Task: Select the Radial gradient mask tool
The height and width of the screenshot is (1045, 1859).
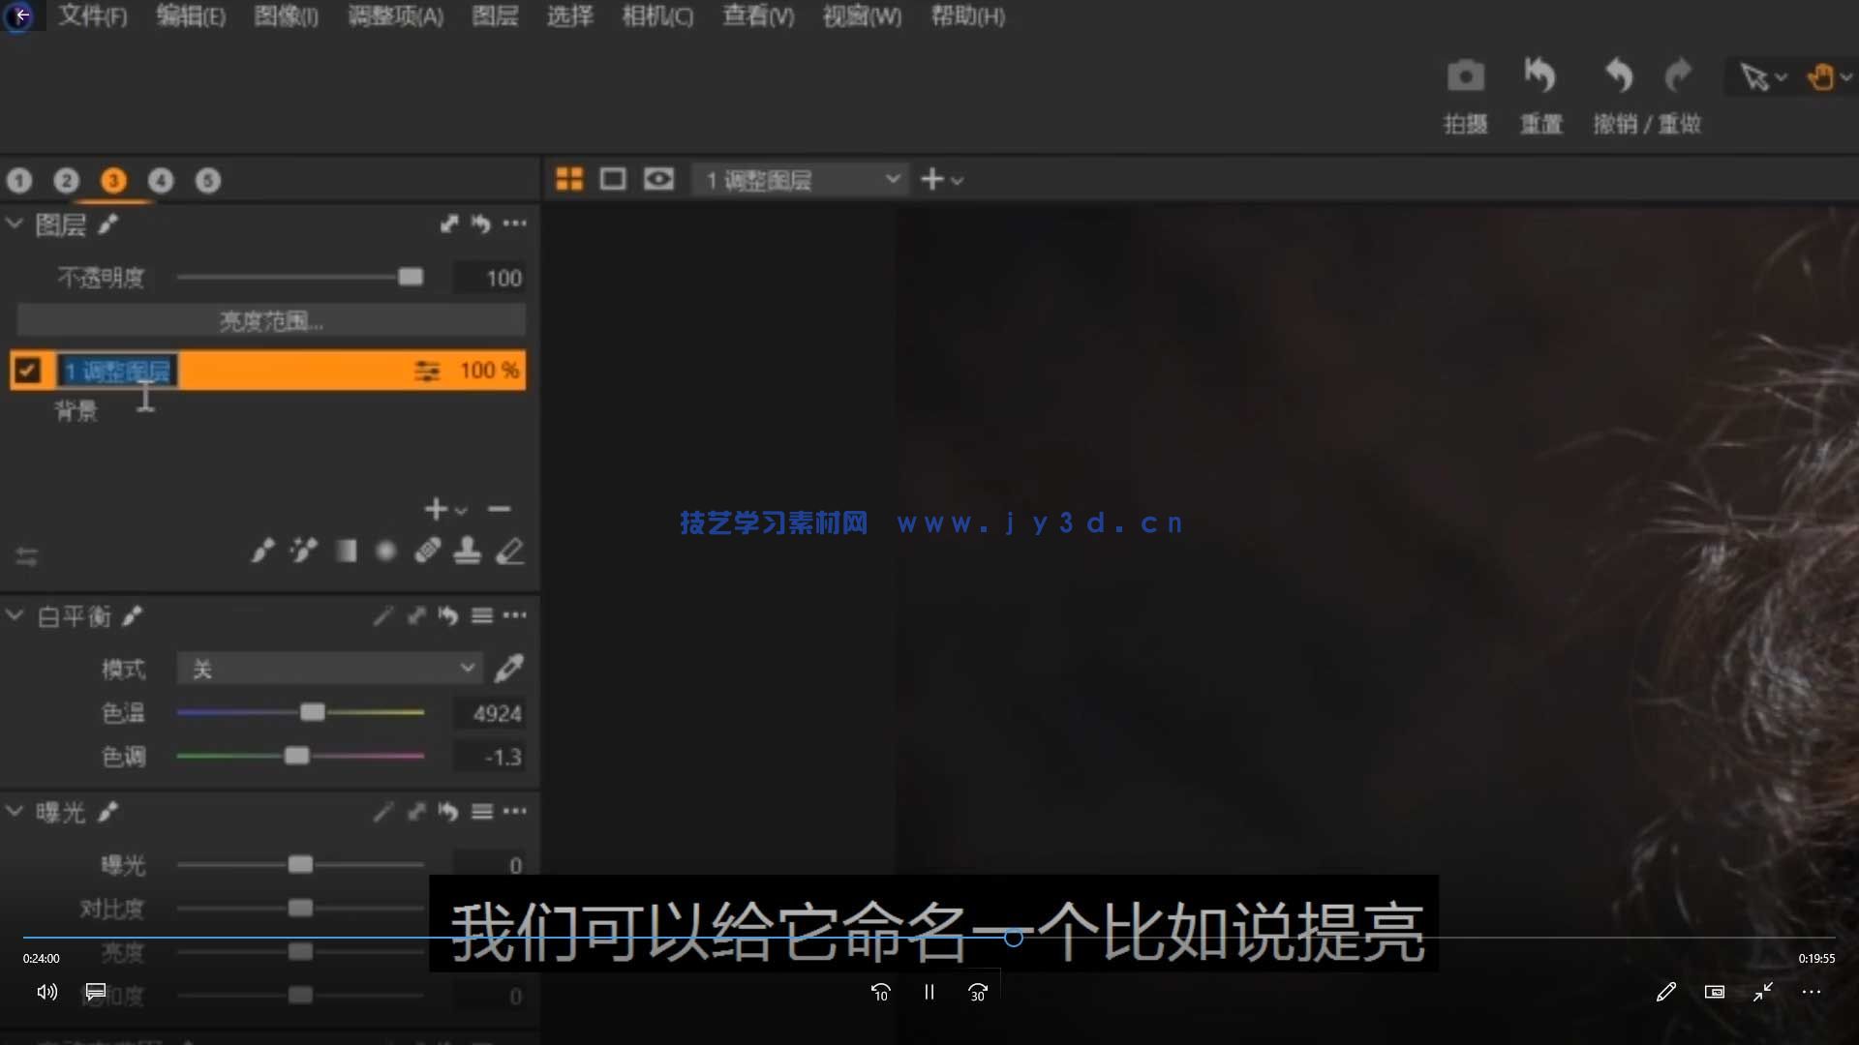Action: [384, 550]
